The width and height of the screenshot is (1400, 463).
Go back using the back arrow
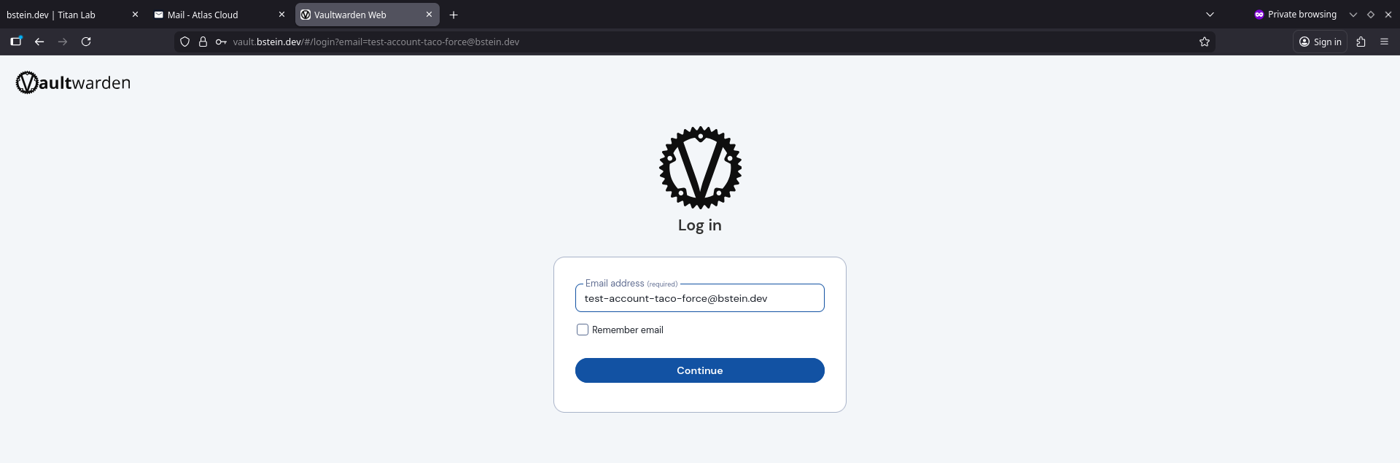coord(39,42)
